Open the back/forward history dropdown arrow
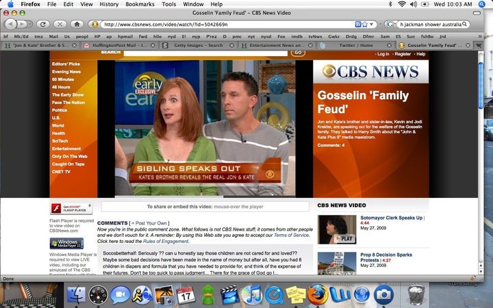Screen dimensions: 493x308 [30, 24]
